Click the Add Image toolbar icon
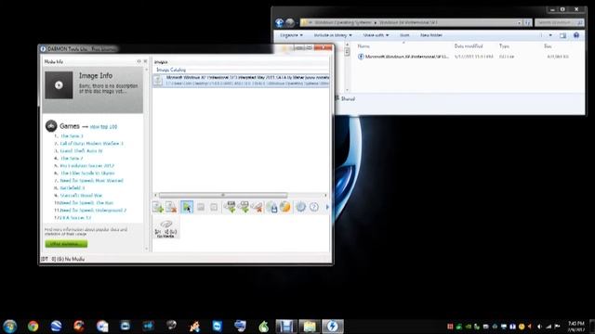This screenshot has width=595, height=334. click(x=158, y=207)
